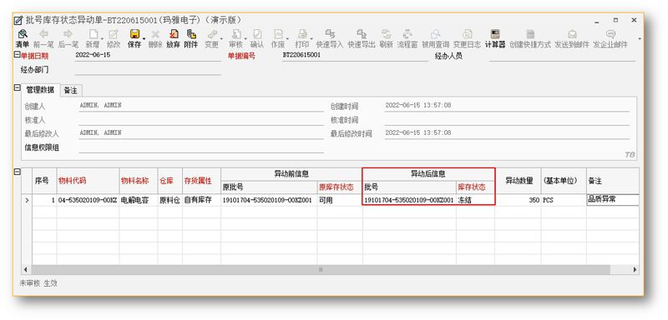Click the 电解电容 material name cell

[x=139, y=200]
